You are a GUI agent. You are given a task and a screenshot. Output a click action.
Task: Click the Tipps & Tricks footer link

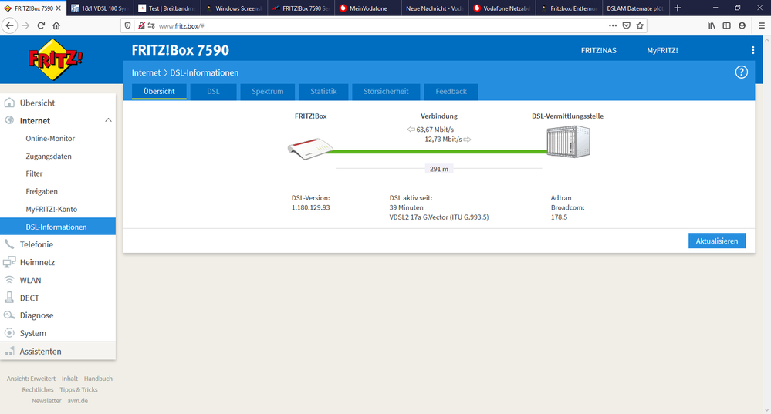[79, 389]
